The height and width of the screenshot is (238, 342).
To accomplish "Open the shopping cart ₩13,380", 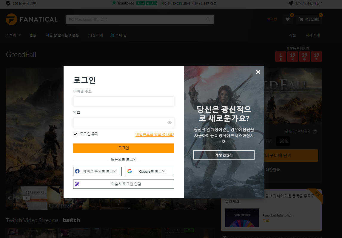I will 309,19.
